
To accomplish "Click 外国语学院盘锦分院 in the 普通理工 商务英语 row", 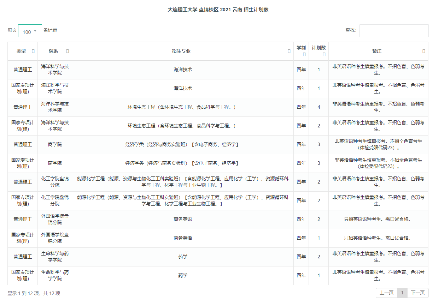I will pos(55,220).
